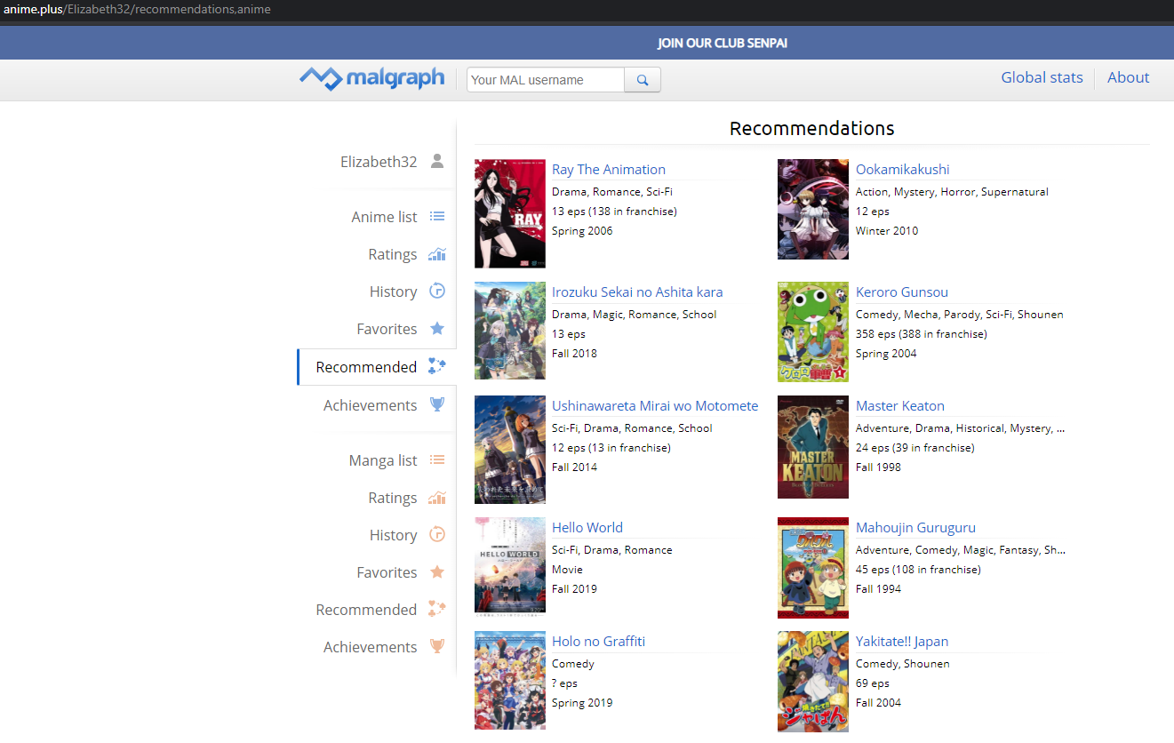Viewport: 1174px width, 743px height.
Task: Click the Recommendations page heading
Action: point(812,128)
